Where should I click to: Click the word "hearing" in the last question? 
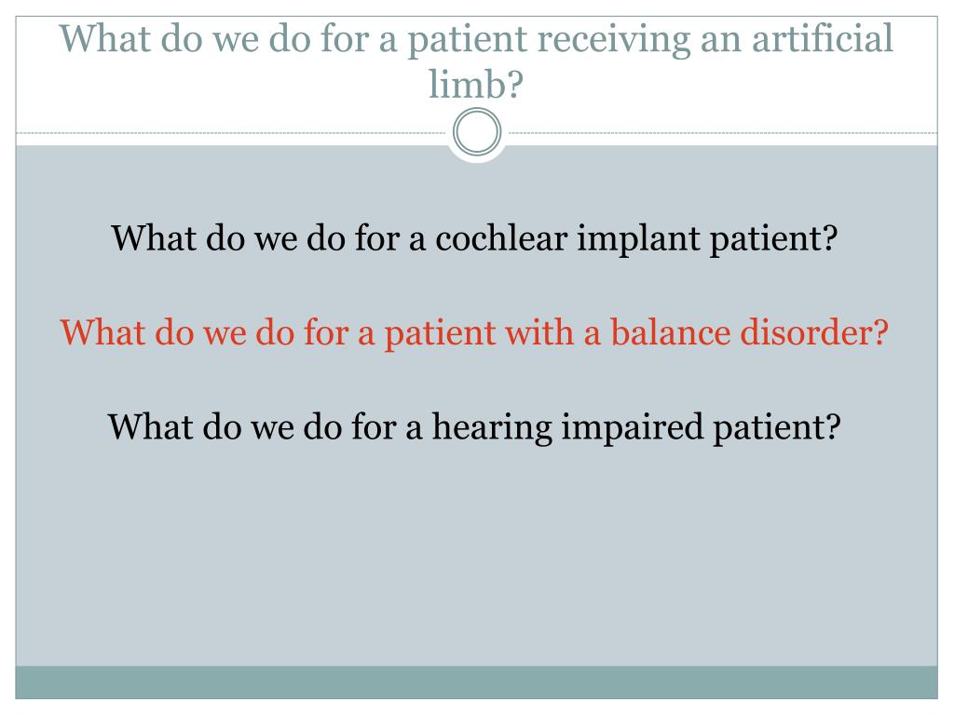coord(492,428)
